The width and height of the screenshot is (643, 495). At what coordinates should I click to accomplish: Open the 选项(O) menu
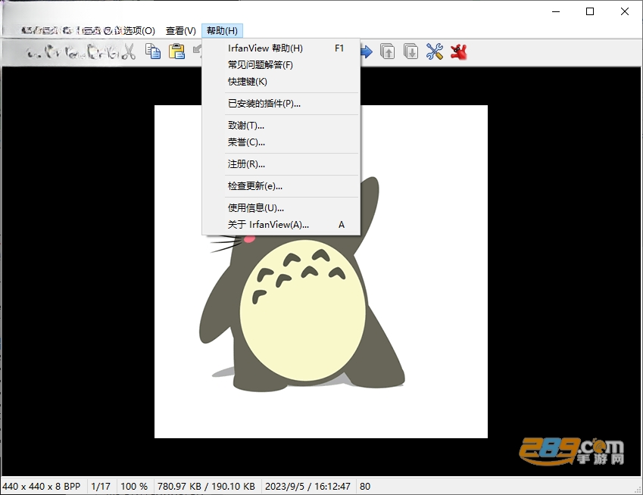[139, 31]
